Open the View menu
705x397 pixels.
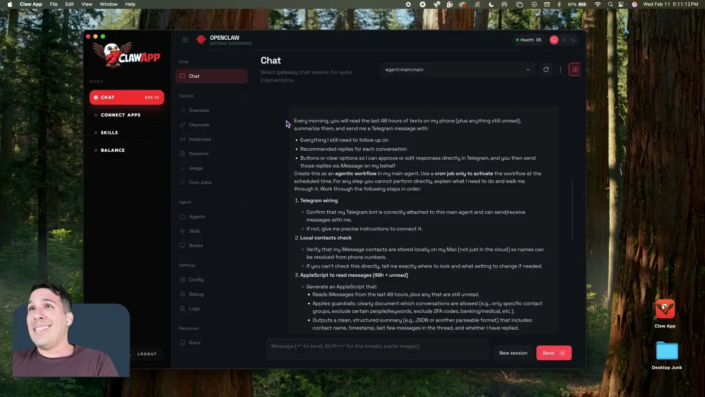point(86,4)
